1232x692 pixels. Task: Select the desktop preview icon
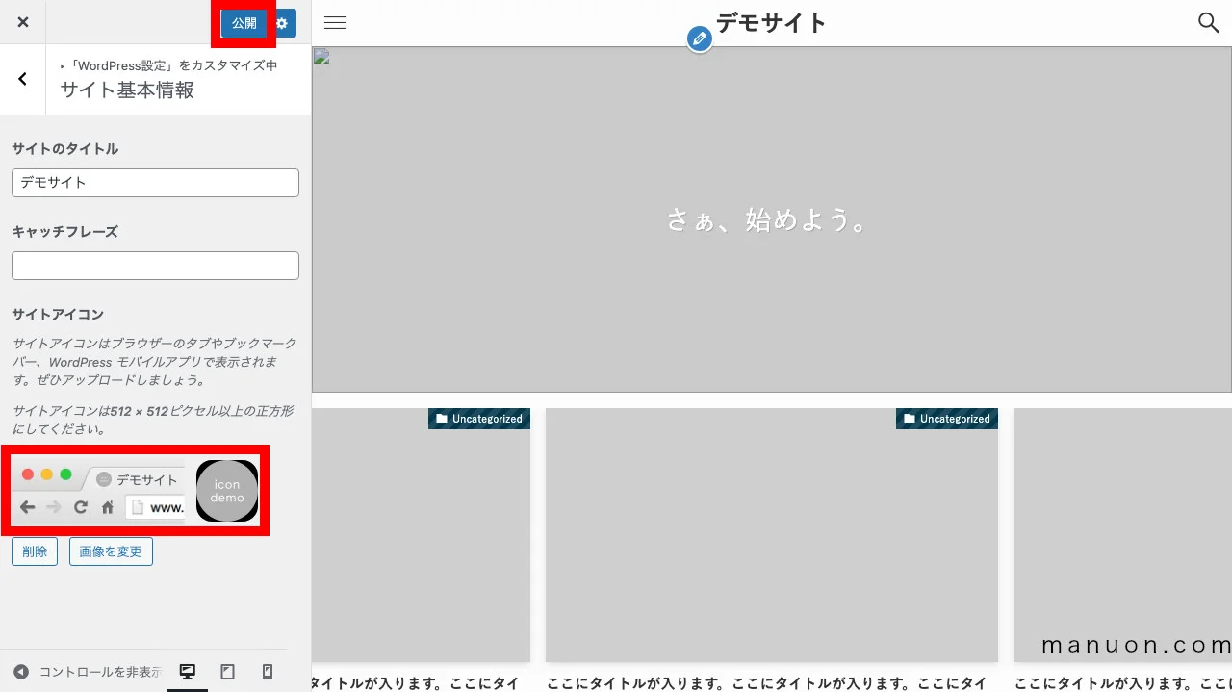click(188, 671)
